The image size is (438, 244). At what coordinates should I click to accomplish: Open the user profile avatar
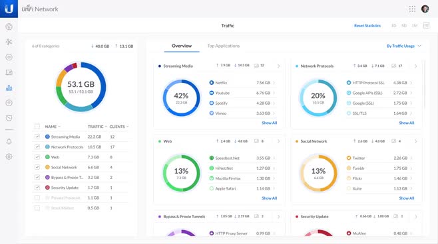pyautogui.click(x=425, y=9)
